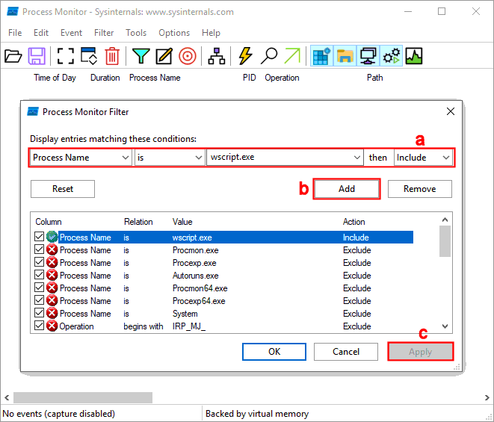Image resolution: width=494 pixels, height=422 pixels.
Task: Open the Filter menu
Action: point(104,33)
